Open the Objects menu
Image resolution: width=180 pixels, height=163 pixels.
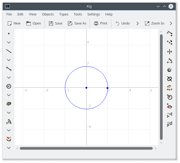point(48,14)
